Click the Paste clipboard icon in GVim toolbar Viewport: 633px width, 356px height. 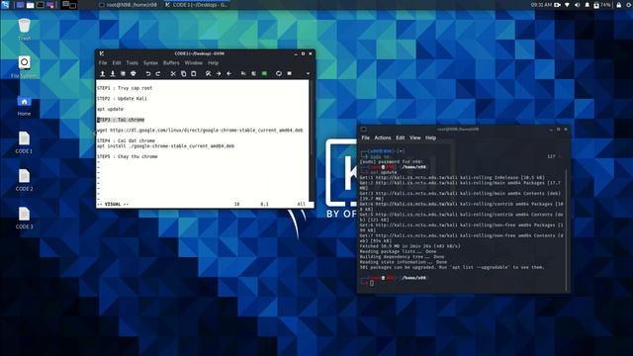tap(194, 73)
